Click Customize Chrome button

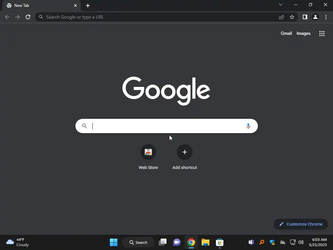pos(301,224)
